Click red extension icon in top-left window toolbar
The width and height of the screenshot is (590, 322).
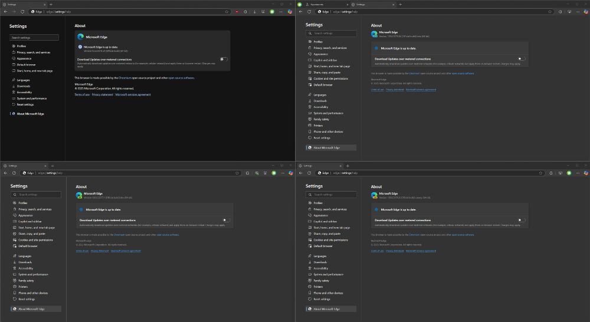[237, 12]
